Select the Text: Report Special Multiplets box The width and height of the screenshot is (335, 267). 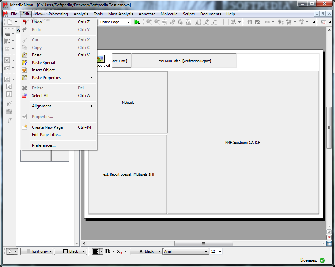pos(128,174)
